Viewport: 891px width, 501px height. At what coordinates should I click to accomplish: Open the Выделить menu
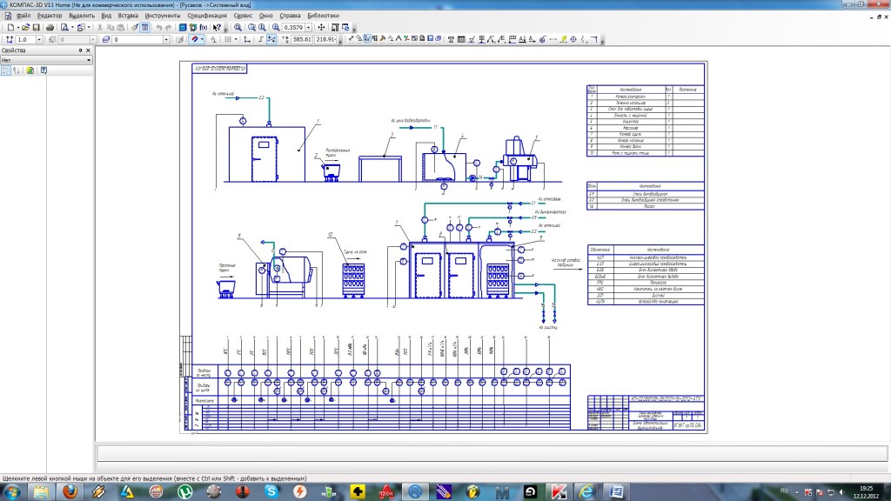pos(81,16)
